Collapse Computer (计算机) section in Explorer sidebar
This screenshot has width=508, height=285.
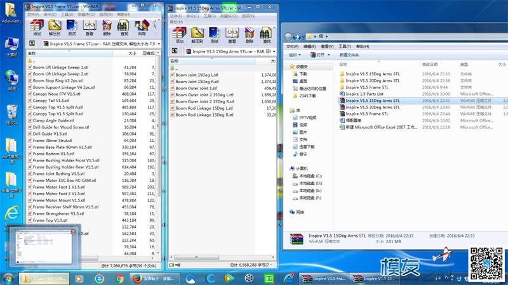298,168
